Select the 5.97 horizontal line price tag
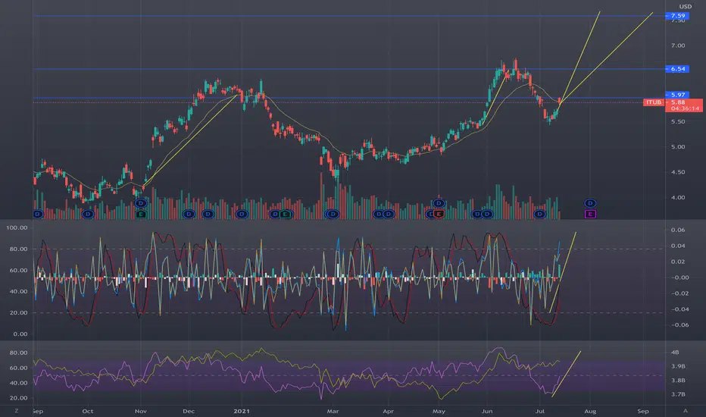706x417 pixels. click(678, 95)
